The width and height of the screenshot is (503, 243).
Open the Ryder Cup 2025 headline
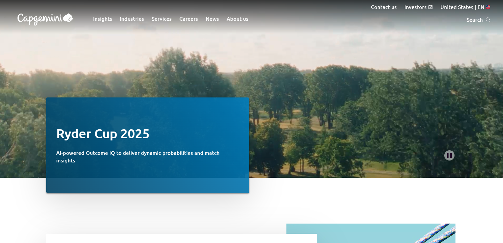103,134
